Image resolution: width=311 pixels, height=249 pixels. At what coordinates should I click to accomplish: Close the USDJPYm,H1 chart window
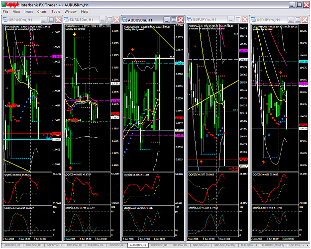pyautogui.click(x=305, y=19)
